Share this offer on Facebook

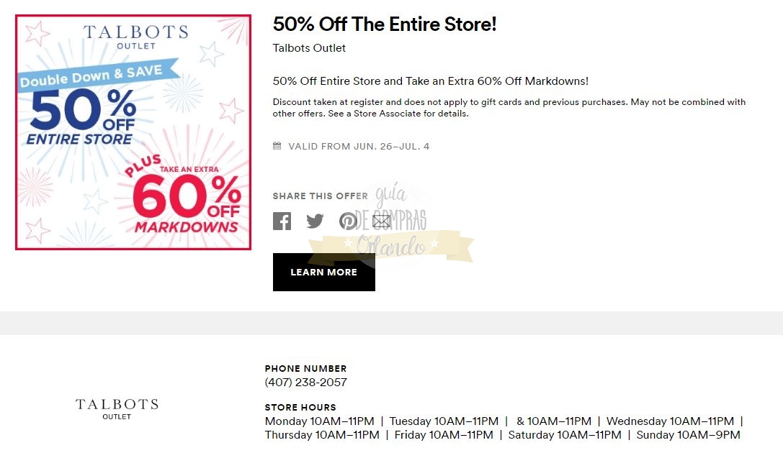tap(282, 221)
